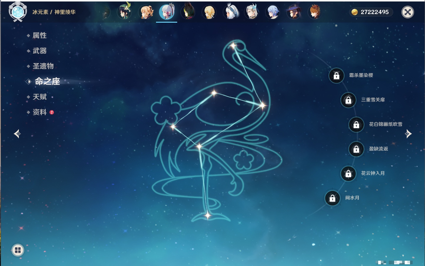Open 资料 profile with red alert
425x266 pixels.
pyautogui.click(x=40, y=112)
